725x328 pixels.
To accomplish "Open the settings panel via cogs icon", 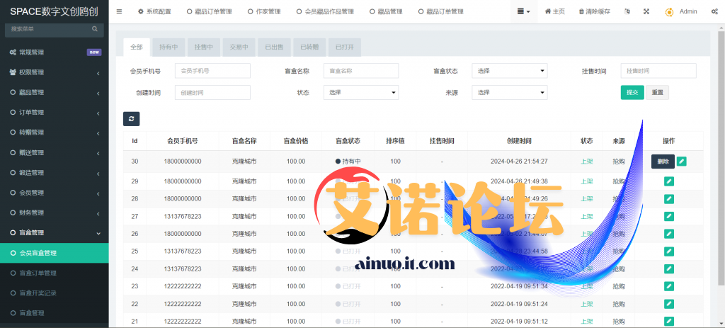I will 714,11.
